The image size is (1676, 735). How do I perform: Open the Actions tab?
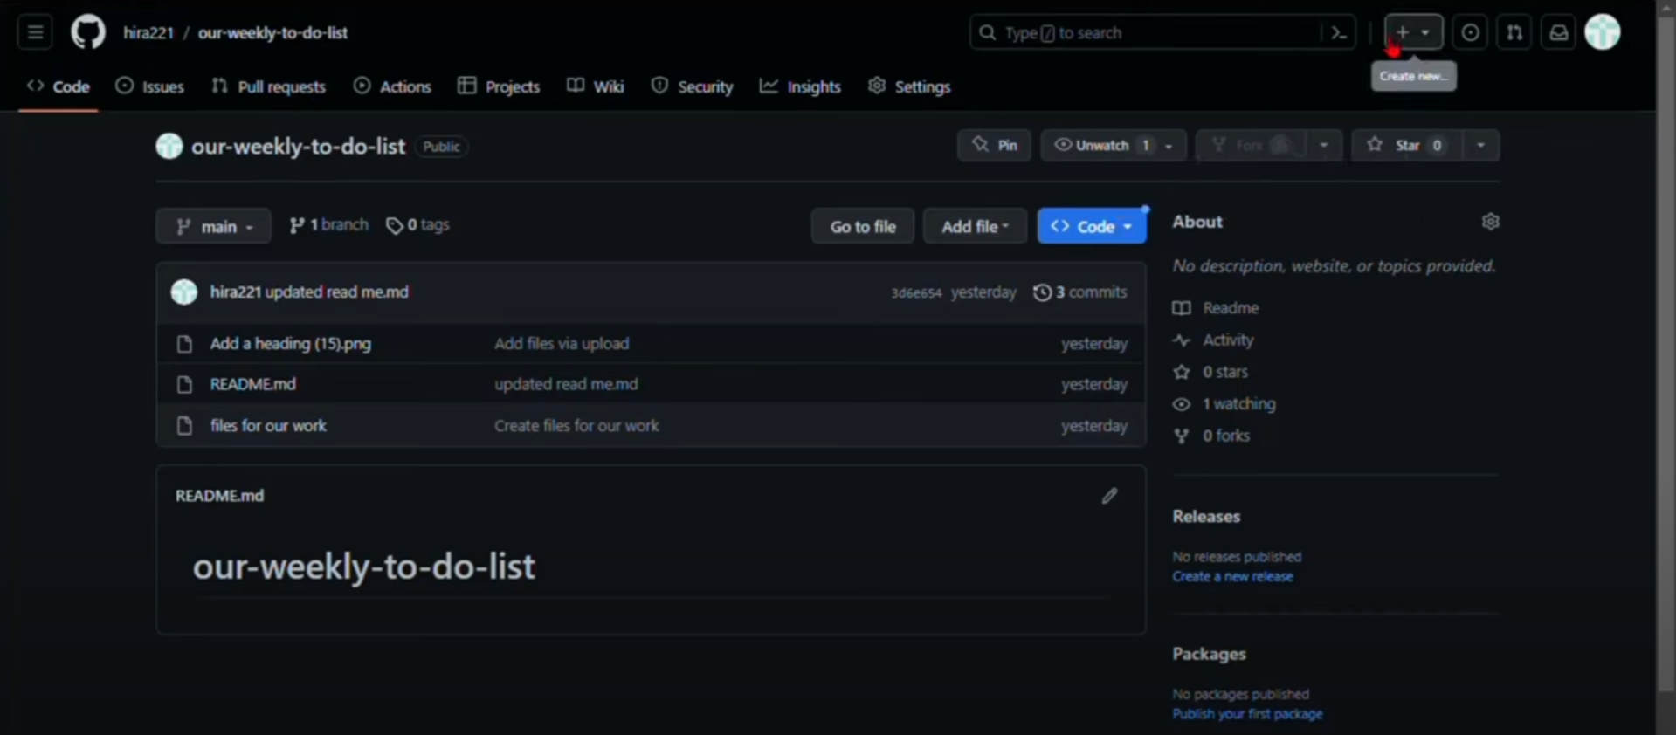392,86
